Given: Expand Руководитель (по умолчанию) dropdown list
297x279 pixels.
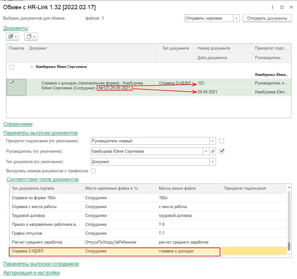Looking at the screenshot, I should coord(206,151).
